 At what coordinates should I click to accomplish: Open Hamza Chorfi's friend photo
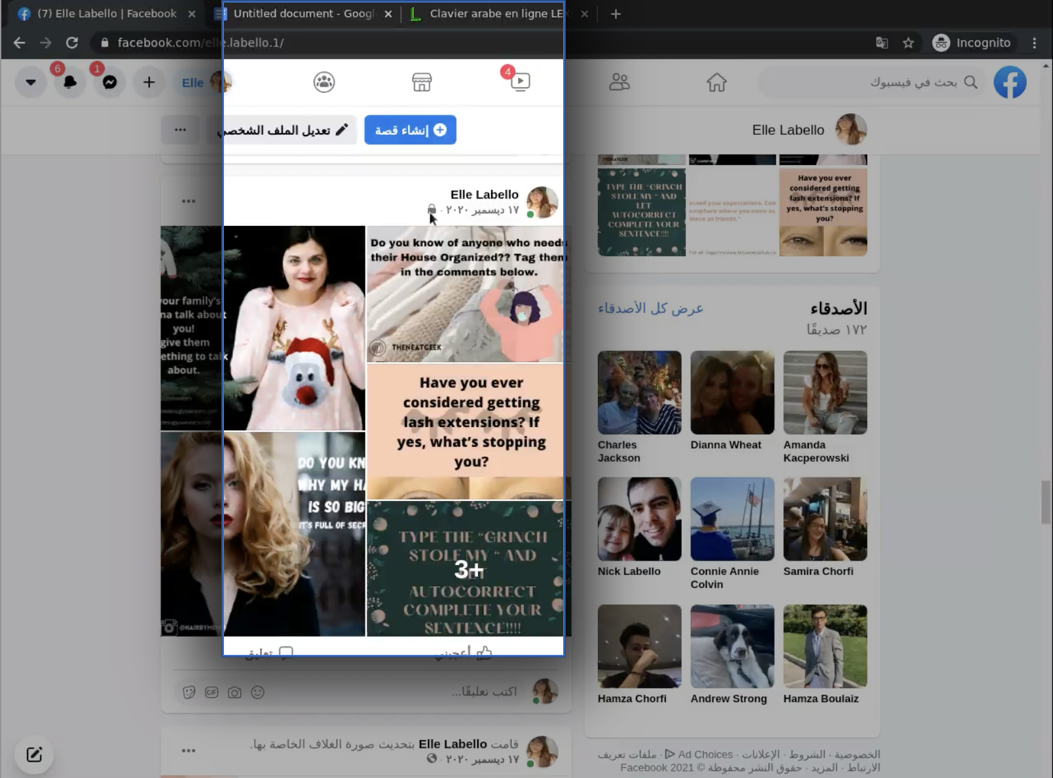tap(639, 646)
